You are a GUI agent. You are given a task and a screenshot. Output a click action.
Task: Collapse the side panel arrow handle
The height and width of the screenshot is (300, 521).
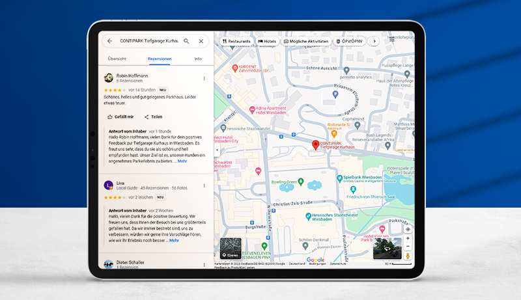pyautogui.click(x=216, y=150)
